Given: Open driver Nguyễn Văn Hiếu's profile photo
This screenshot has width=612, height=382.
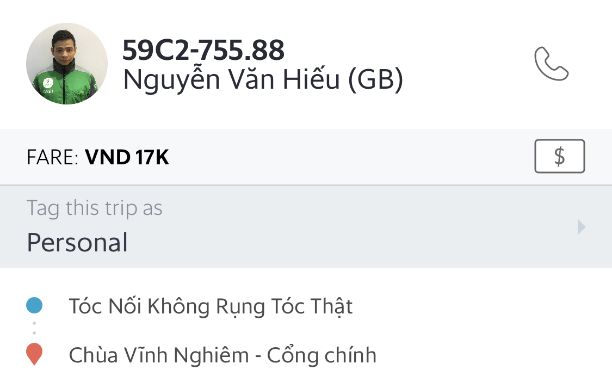Looking at the screenshot, I should [67, 64].
